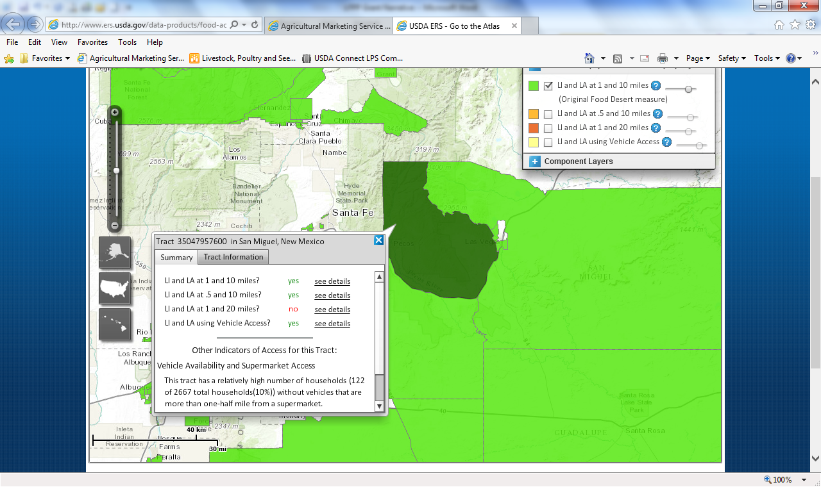The image size is (821, 487).
Task: Enable LI and LA at .5 and 10 miles layer
Action: pyautogui.click(x=548, y=114)
